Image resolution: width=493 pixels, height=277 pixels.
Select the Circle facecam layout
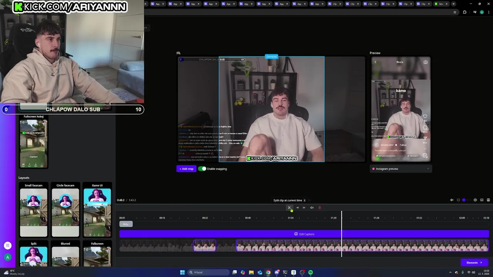tap(65, 210)
